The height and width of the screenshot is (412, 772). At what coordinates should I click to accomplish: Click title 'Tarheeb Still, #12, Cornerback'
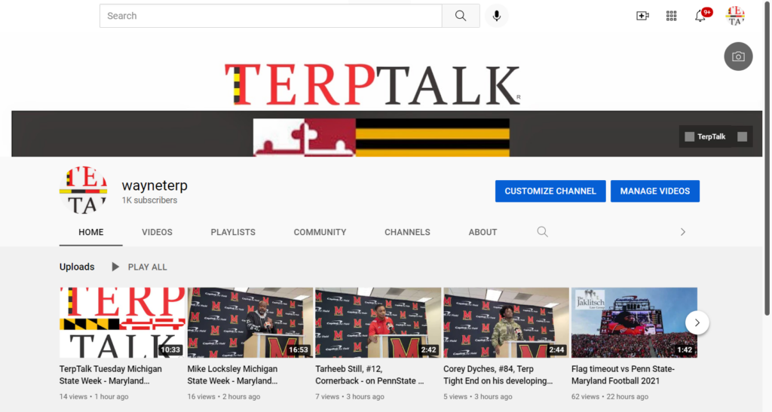[369, 374]
